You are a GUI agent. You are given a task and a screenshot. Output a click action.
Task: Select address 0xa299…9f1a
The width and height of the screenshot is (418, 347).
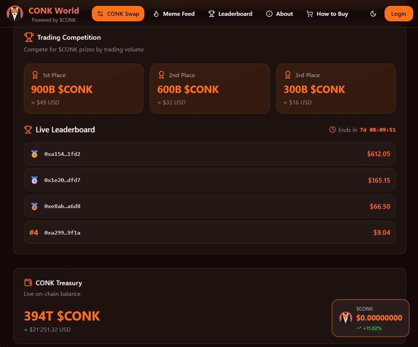point(62,233)
